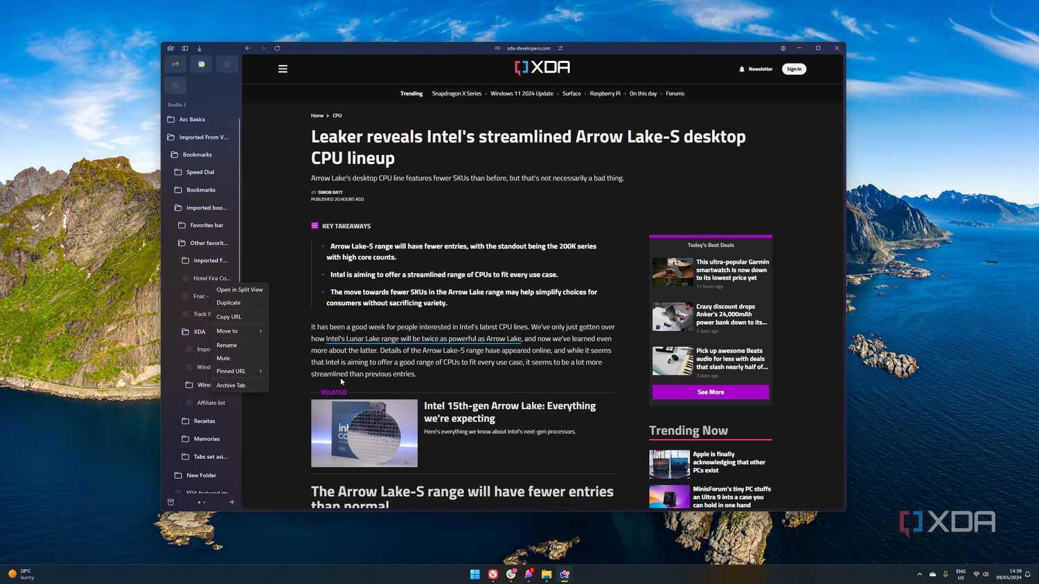The height and width of the screenshot is (584, 1039).
Task: Go forward with the right arrow
Action: [x=263, y=48]
